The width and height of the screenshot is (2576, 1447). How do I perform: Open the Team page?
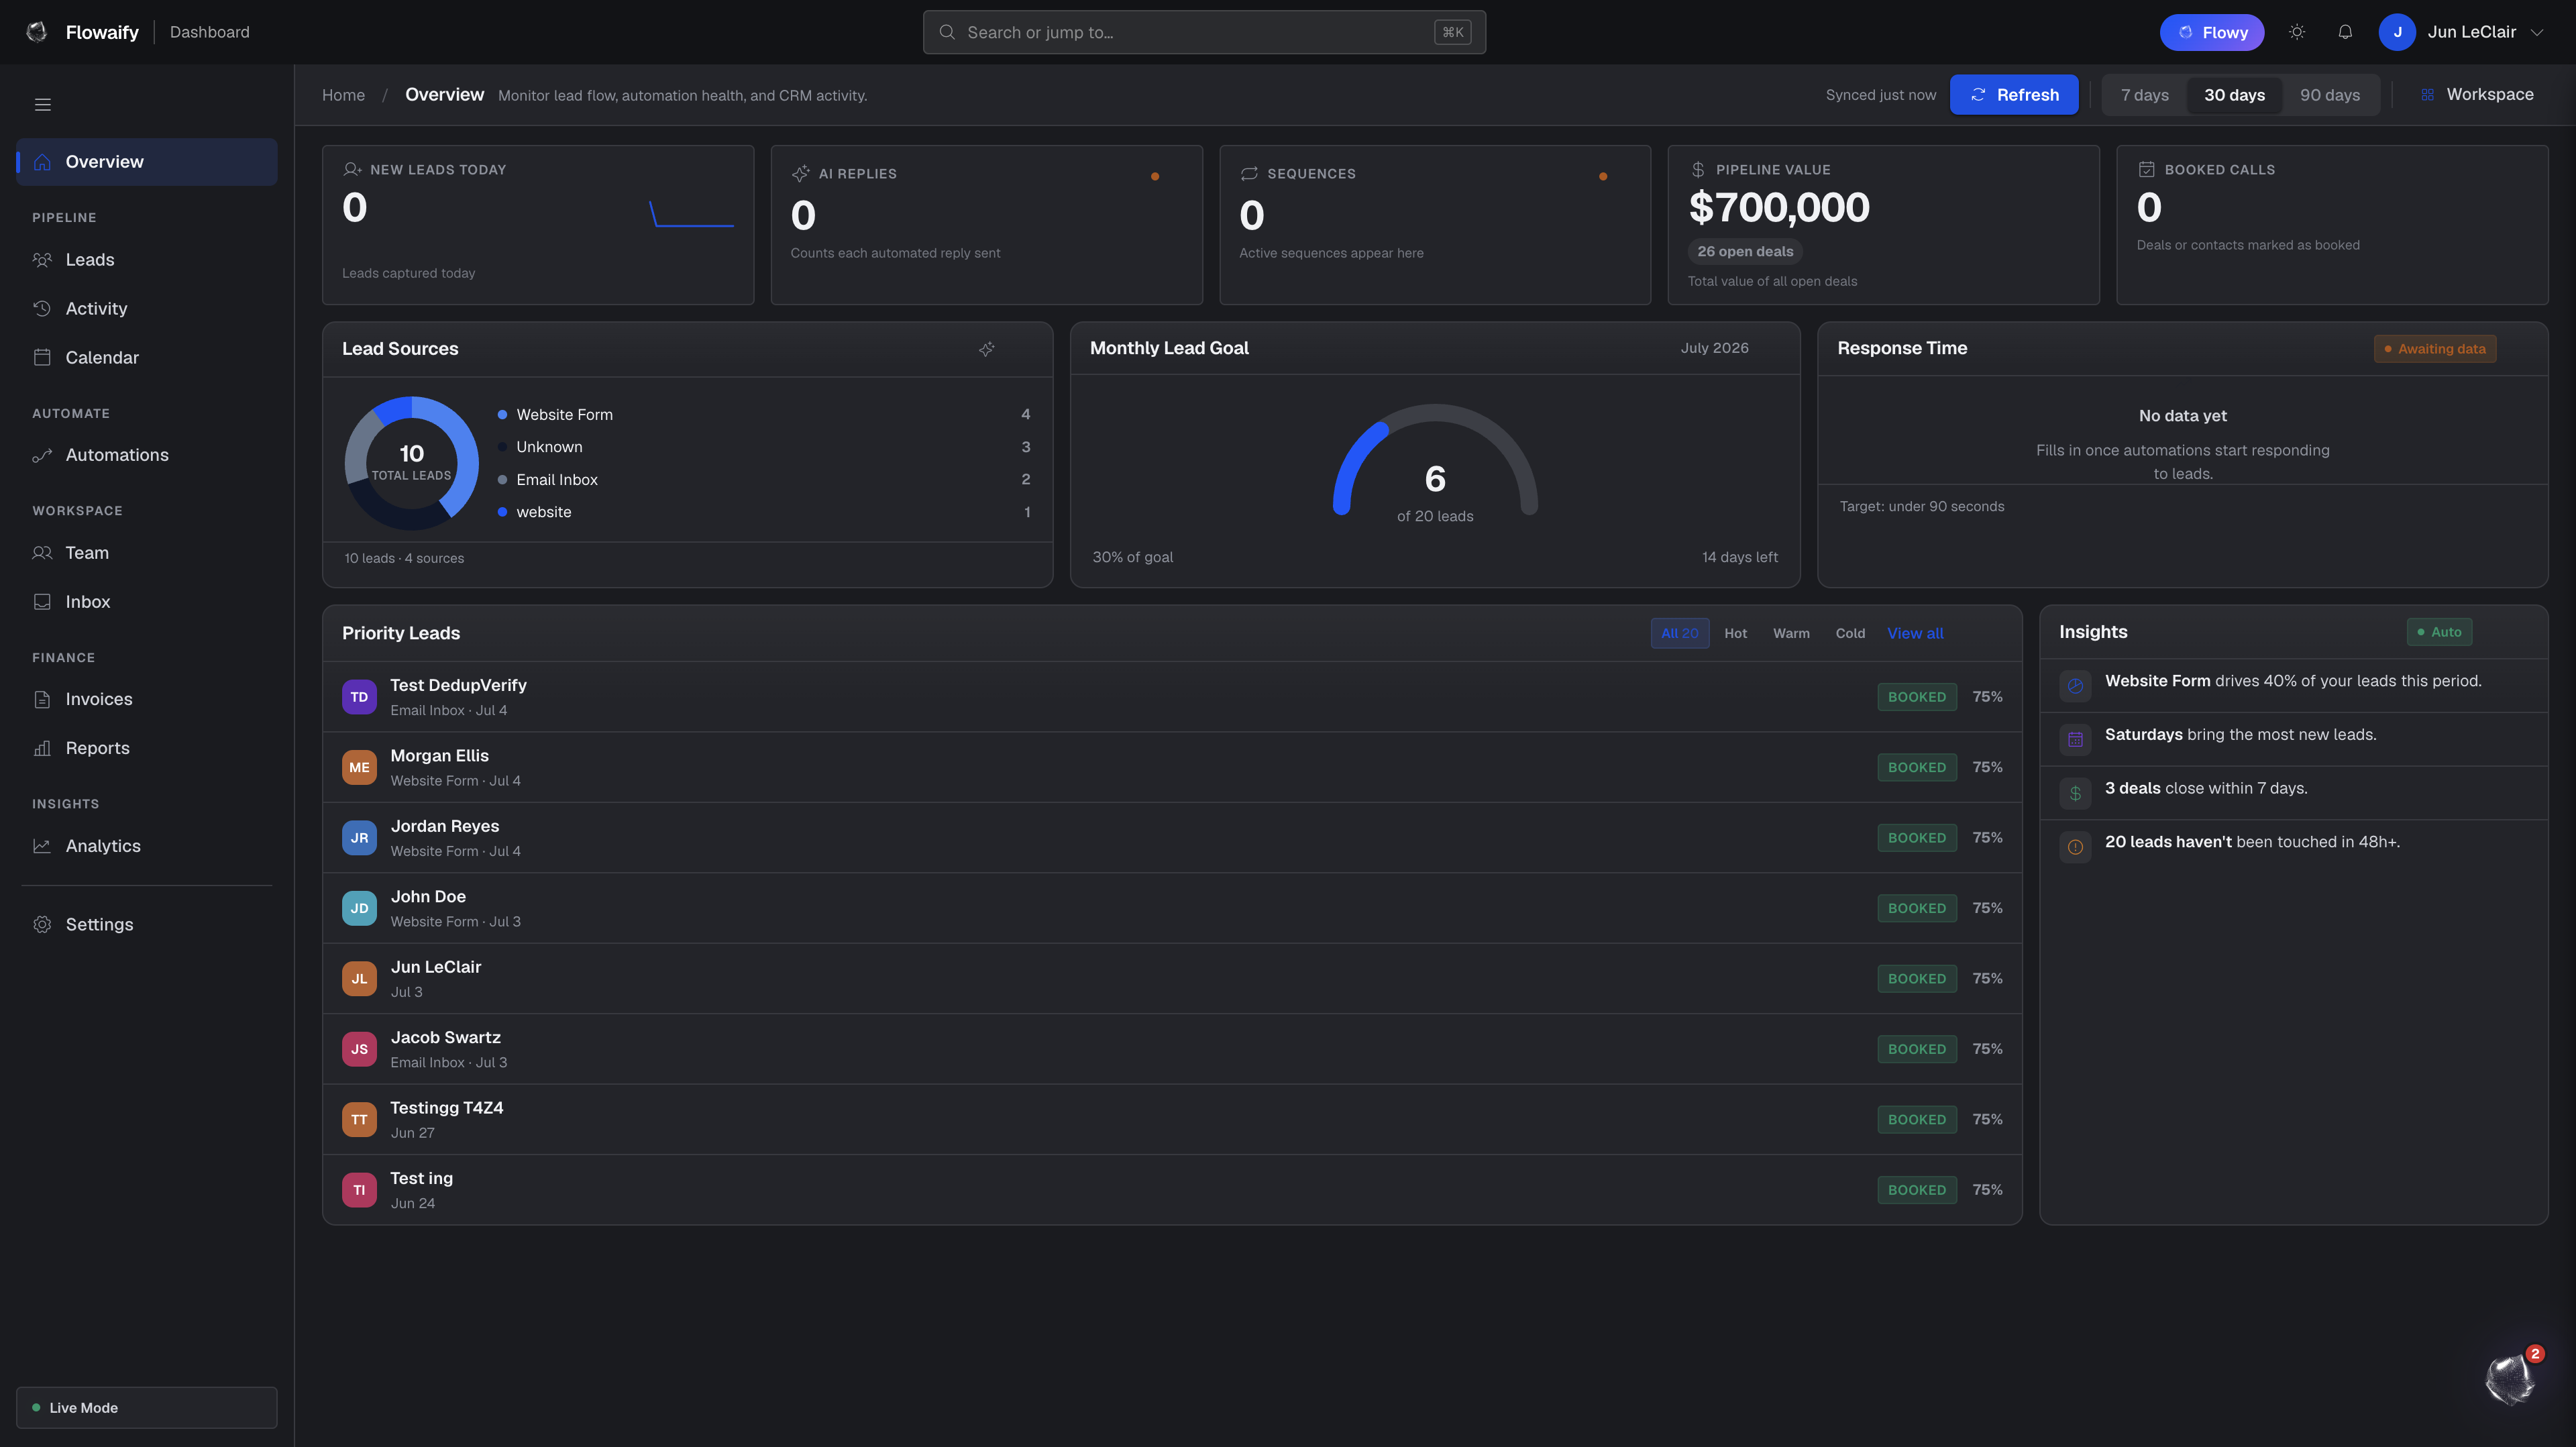(147, 553)
